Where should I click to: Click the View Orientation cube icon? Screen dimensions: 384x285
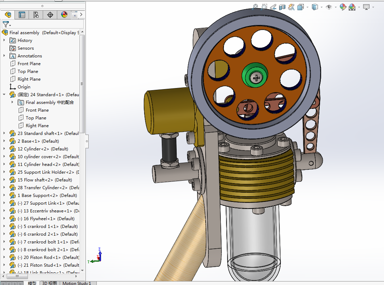[301, 7]
